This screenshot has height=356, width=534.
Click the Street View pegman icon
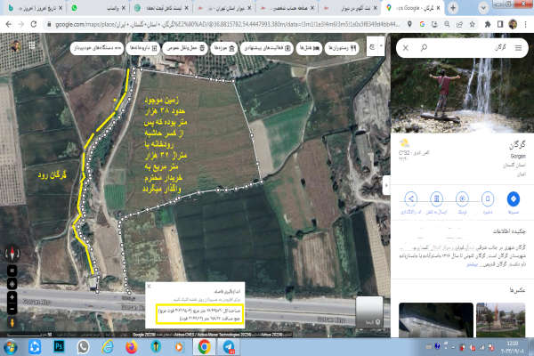point(12,322)
